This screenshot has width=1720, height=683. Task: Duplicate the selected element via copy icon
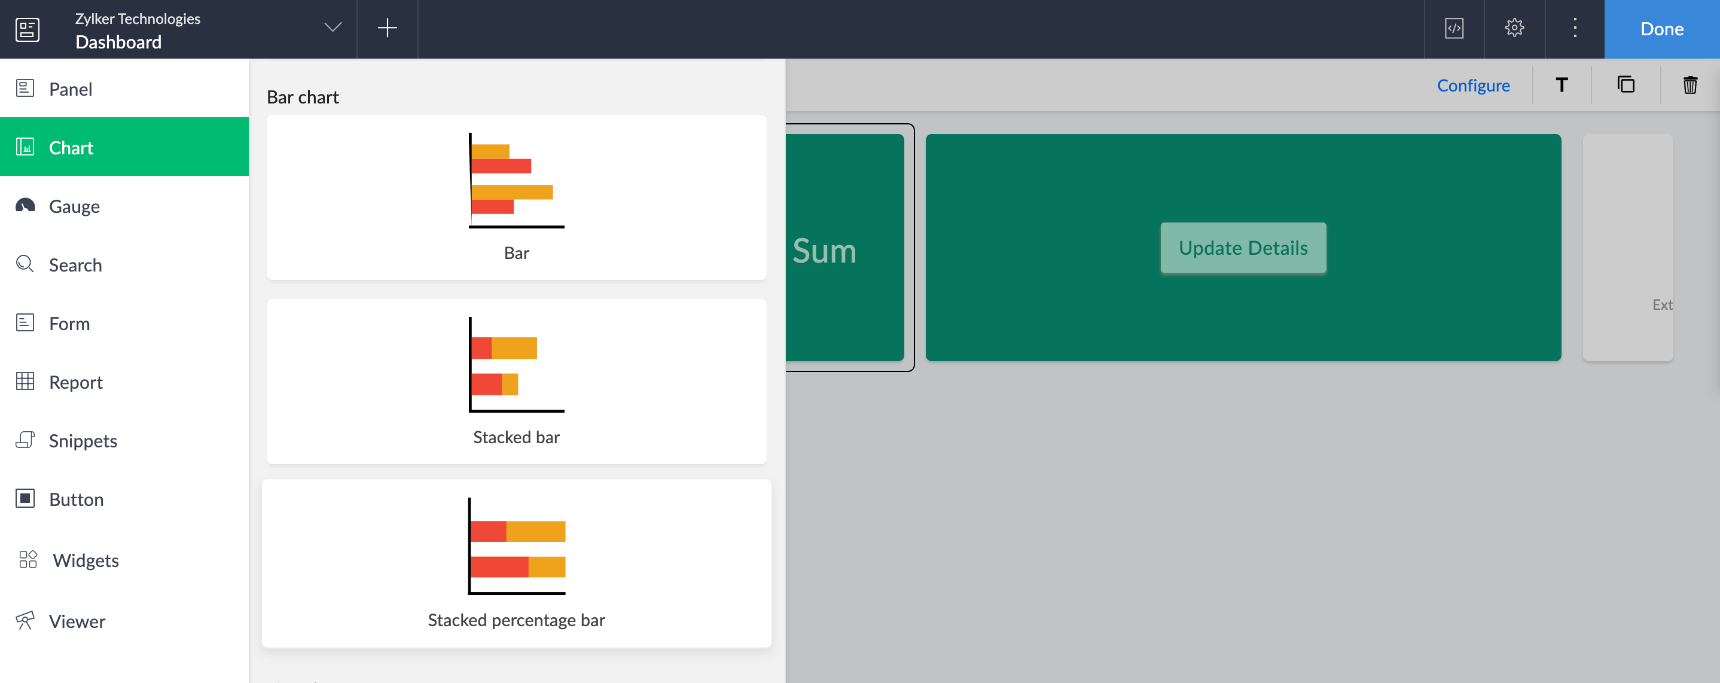(x=1625, y=86)
